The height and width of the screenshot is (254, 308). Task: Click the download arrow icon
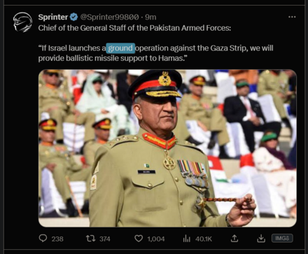pyautogui.click(x=261, y=238)
